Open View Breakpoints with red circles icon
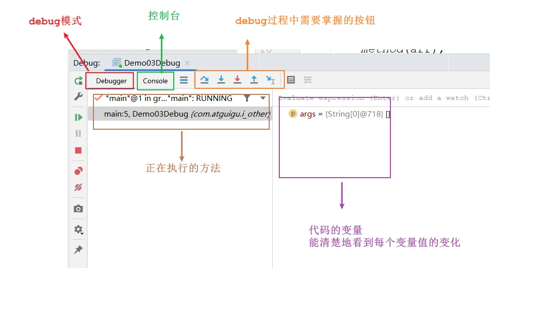Viewport: 547px width, 322px height. 78,171
